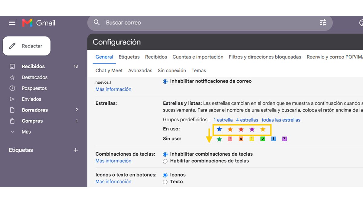Switch to the Etiquetas tab
Viewport: 363px width, 204px height.
point(129,57)
